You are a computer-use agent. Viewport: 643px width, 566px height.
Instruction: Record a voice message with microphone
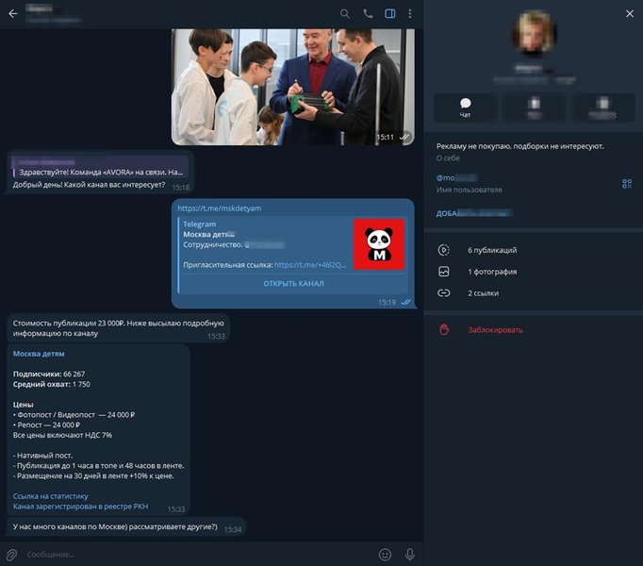pyautogui.click(x=409, y=555)
